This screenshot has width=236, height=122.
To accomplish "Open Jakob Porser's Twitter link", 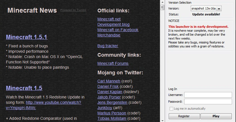I will [109, 97].
